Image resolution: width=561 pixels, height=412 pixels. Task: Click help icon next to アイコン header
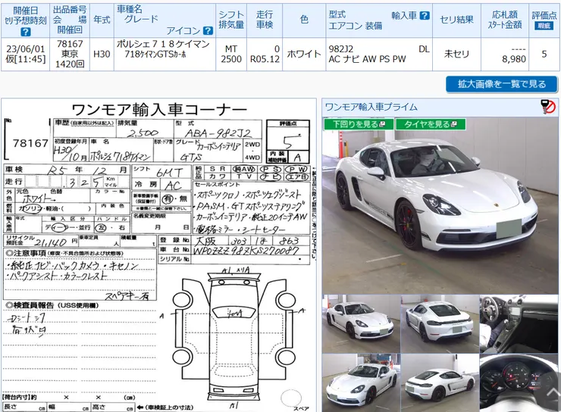[208, 31]
